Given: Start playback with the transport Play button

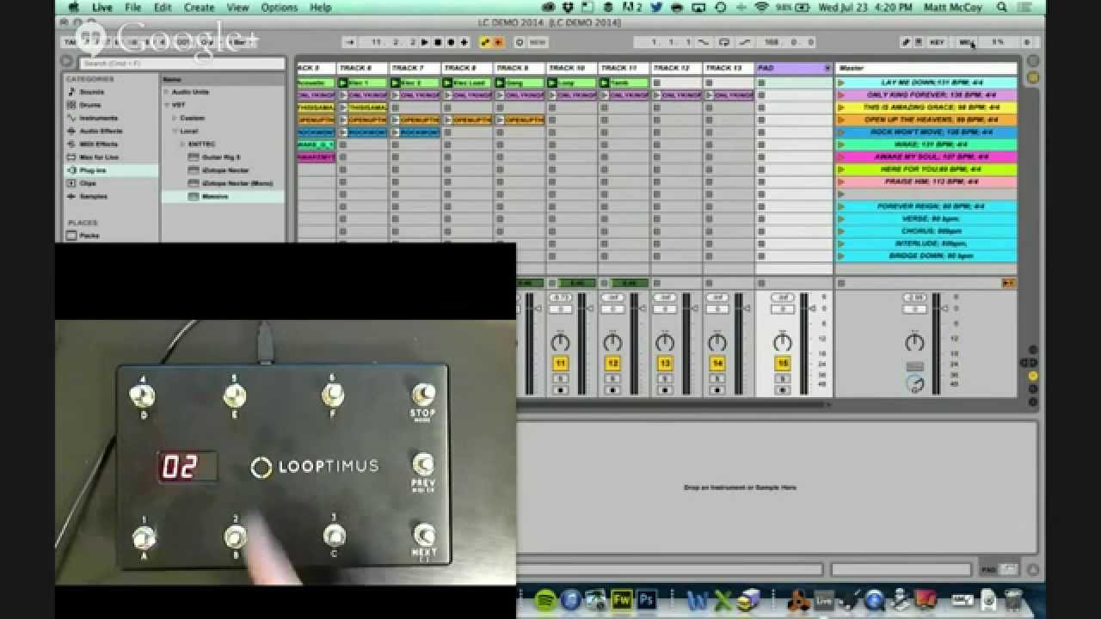Looking at the screenshot, I should click(x=425, y=42).
